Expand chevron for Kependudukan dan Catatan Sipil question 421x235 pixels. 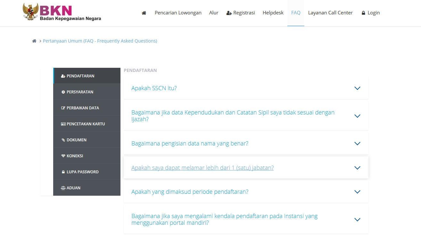357,116
